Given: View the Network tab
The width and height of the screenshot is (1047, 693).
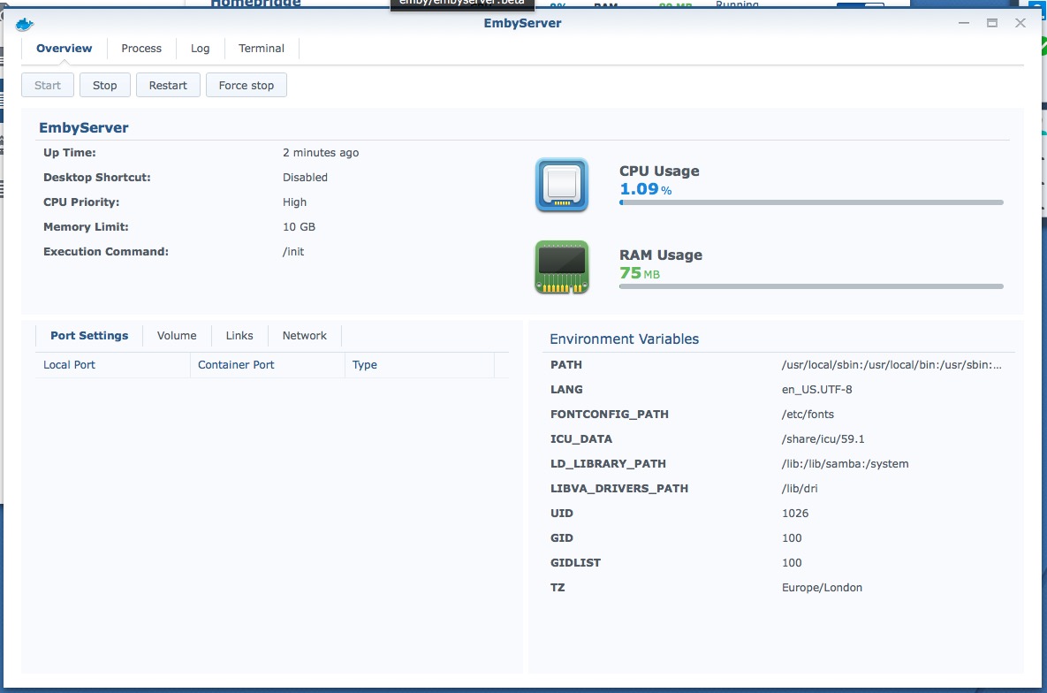Looking at the screenshot, I should (x=304, y=335).
